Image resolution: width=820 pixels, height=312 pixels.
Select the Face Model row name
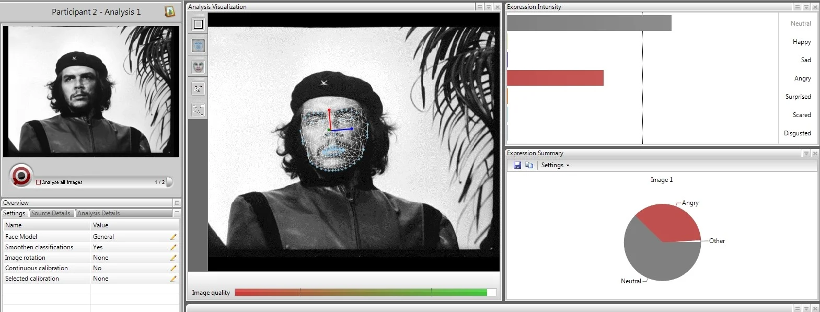21,237
